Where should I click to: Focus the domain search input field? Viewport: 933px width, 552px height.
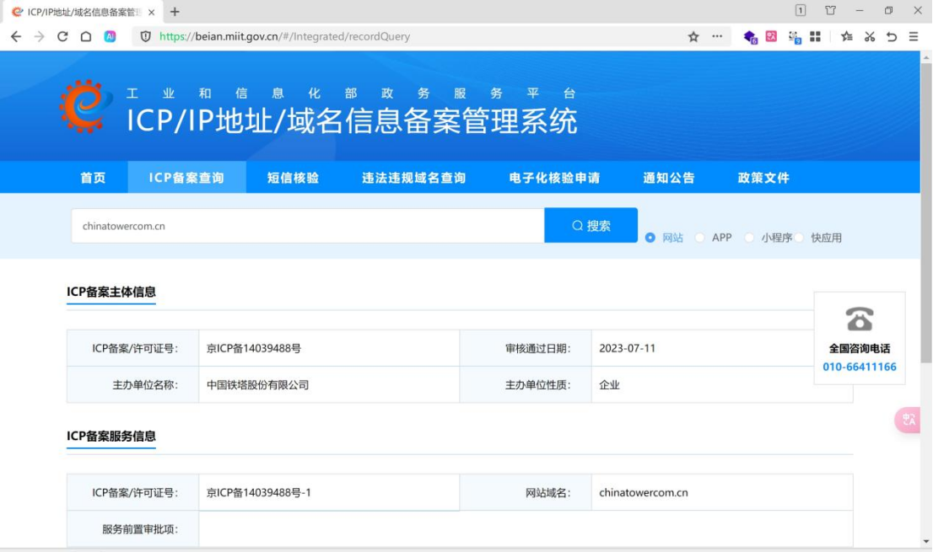(x=308, y=226)
